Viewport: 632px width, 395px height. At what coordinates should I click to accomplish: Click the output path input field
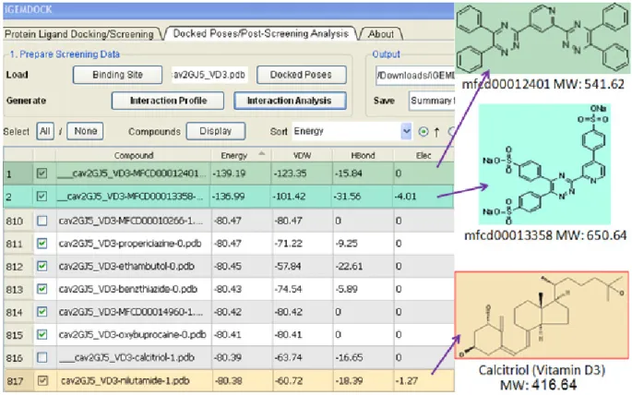pos(415,76)
